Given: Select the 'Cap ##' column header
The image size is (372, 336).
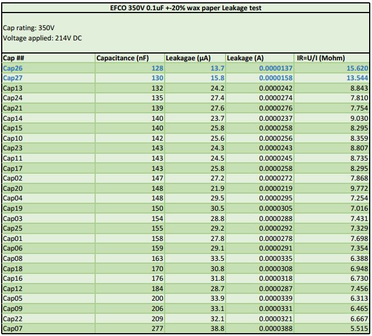Looking at the screenshot, I should (x=14, y=58).
